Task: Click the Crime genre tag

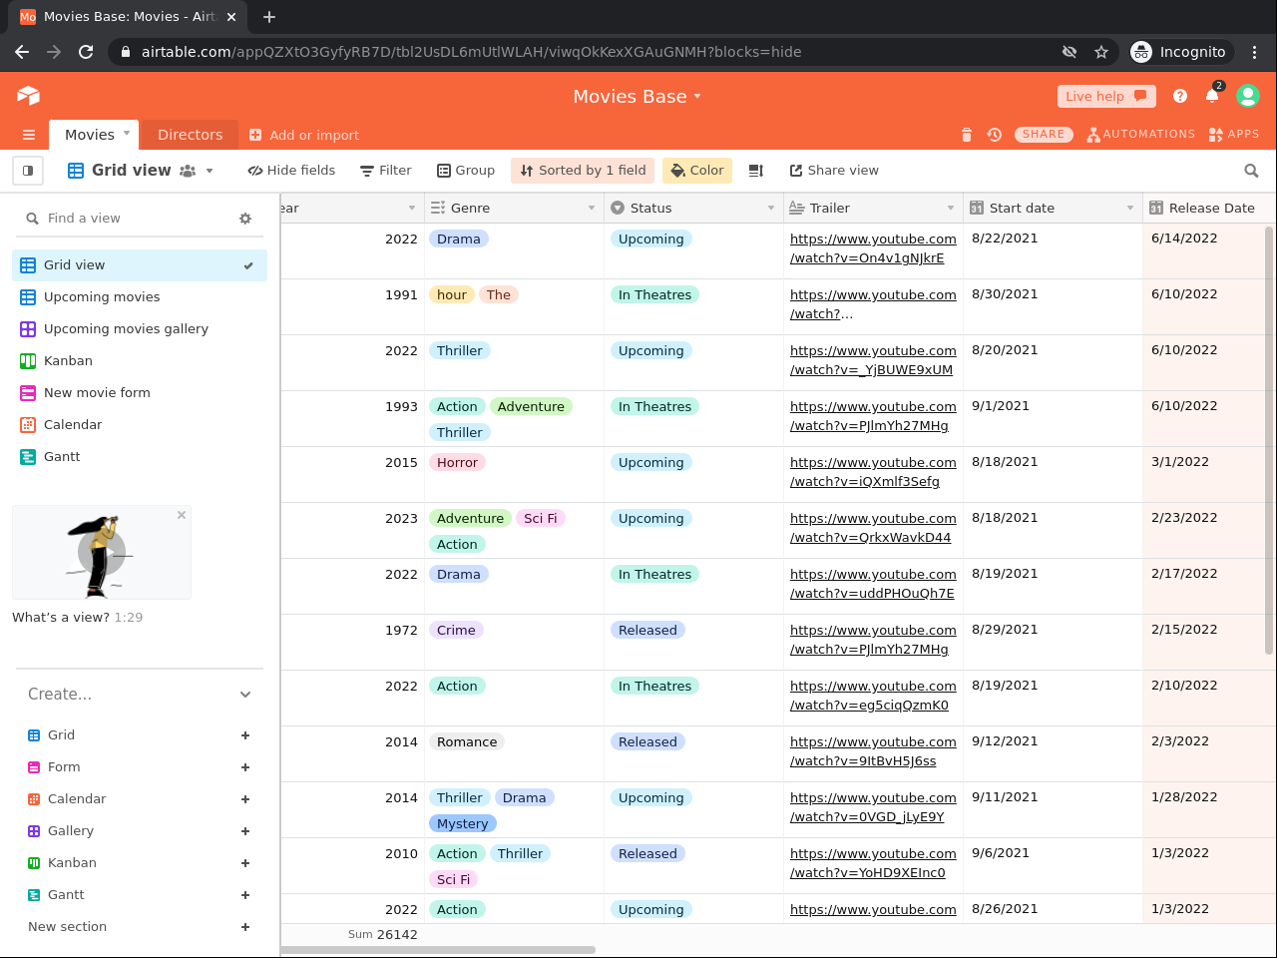Action: [456, 631]
